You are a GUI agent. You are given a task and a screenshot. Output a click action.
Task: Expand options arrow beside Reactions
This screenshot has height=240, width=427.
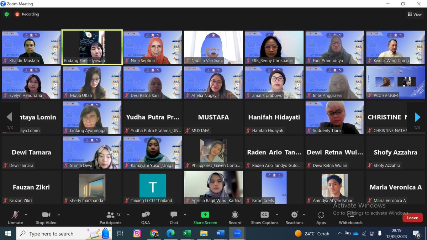point(304,215)
